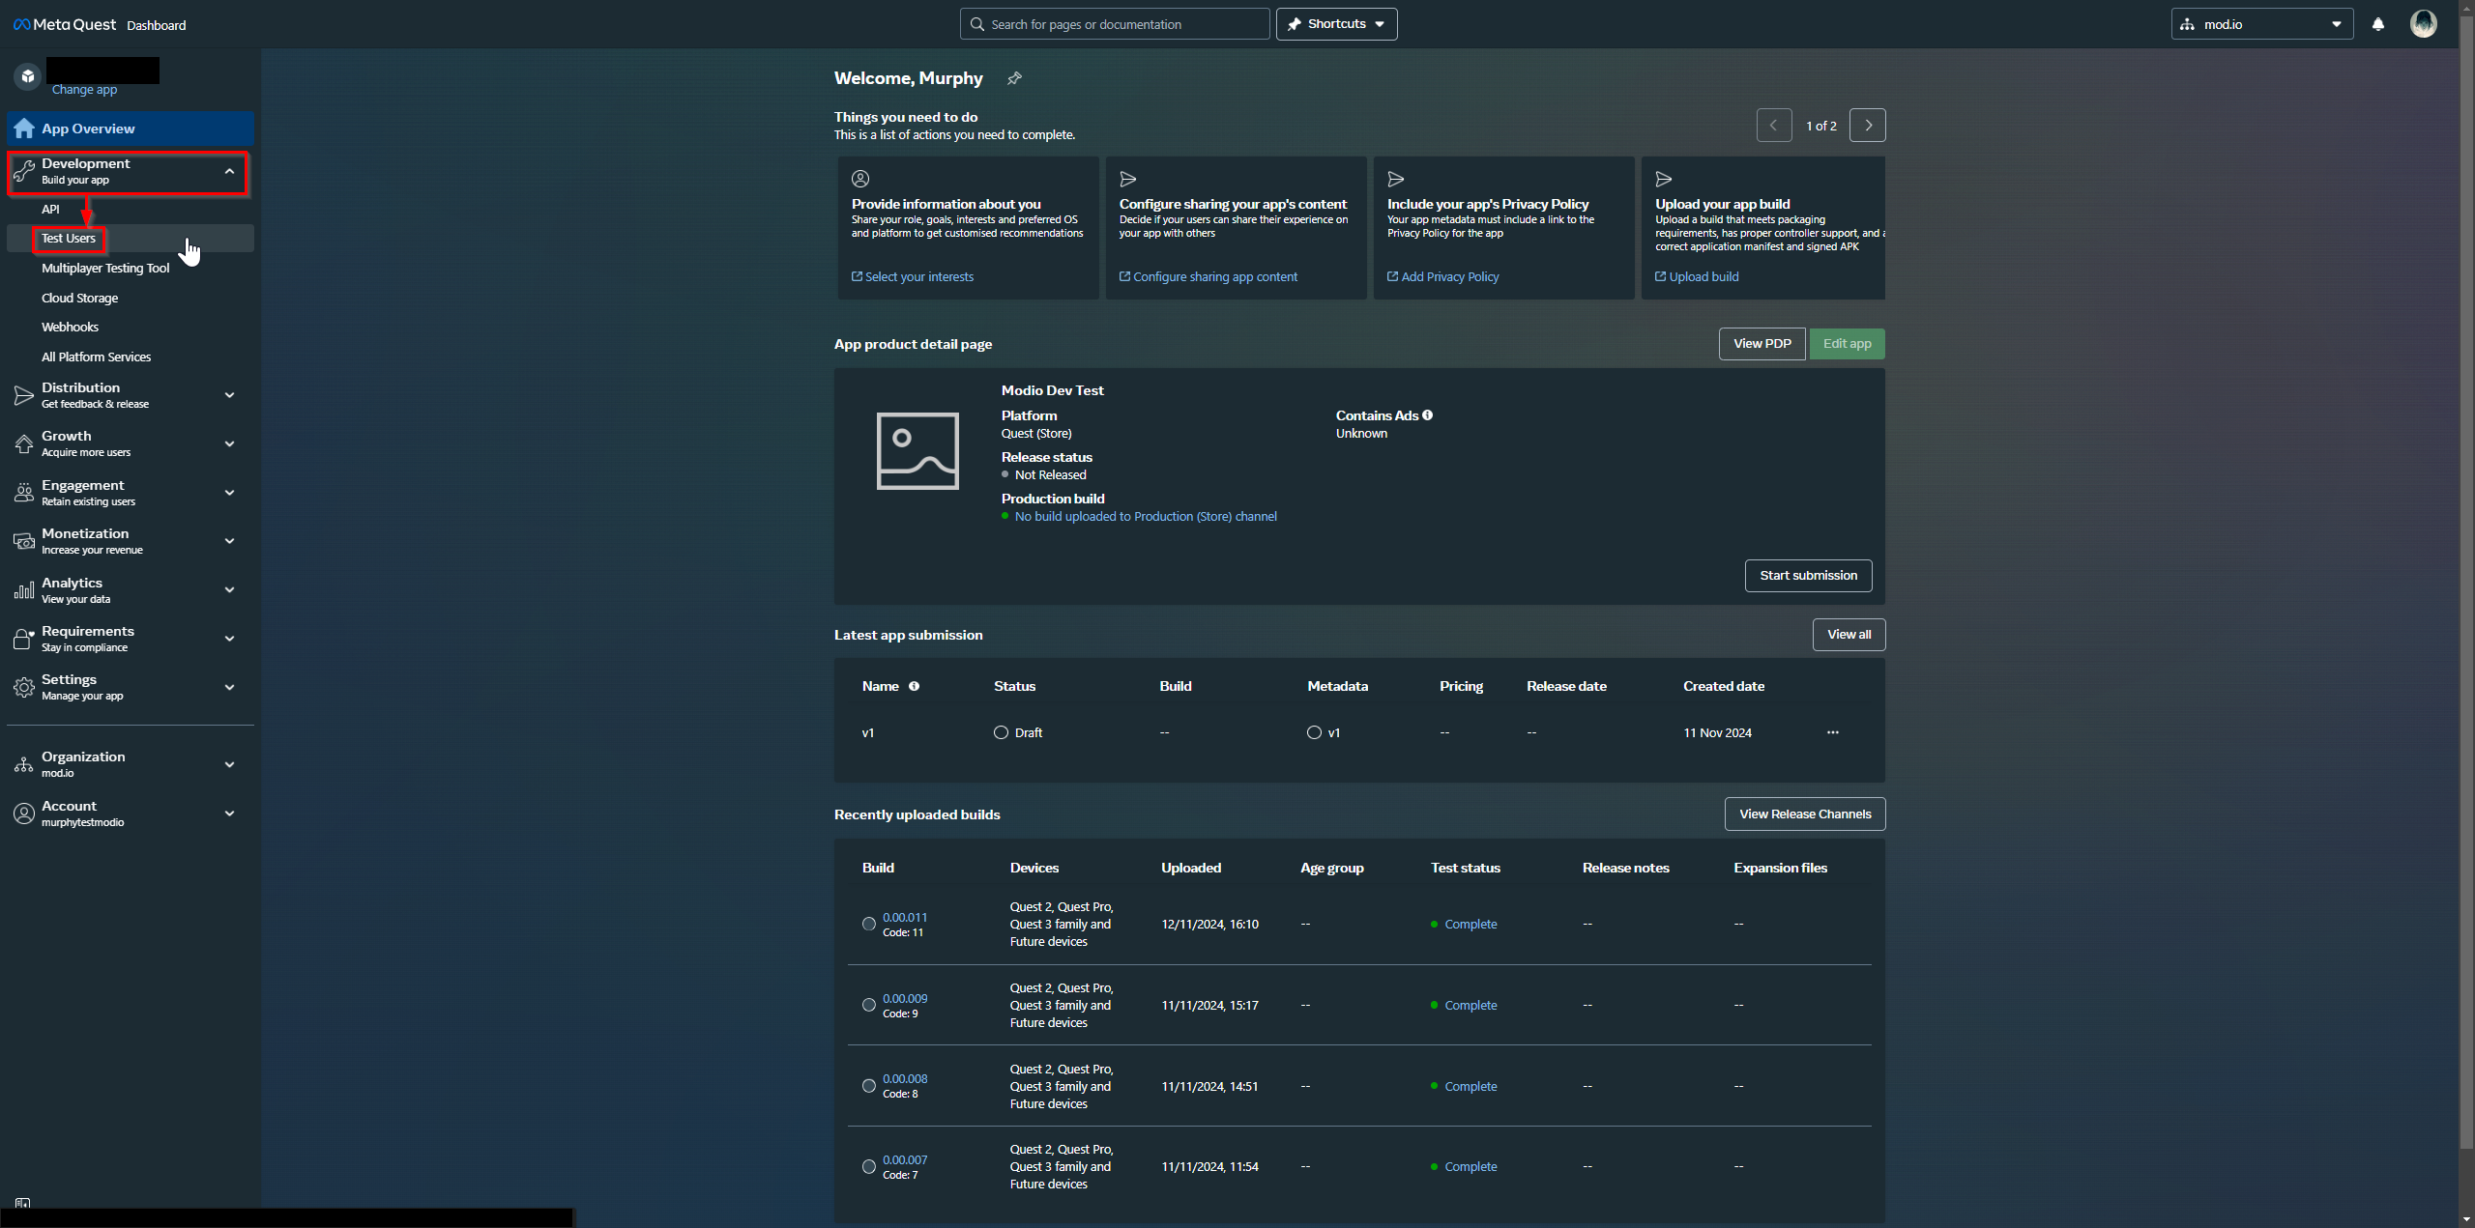Open build 0.00.011 link
This screenshot has height=1228, width=2475.
905,918
